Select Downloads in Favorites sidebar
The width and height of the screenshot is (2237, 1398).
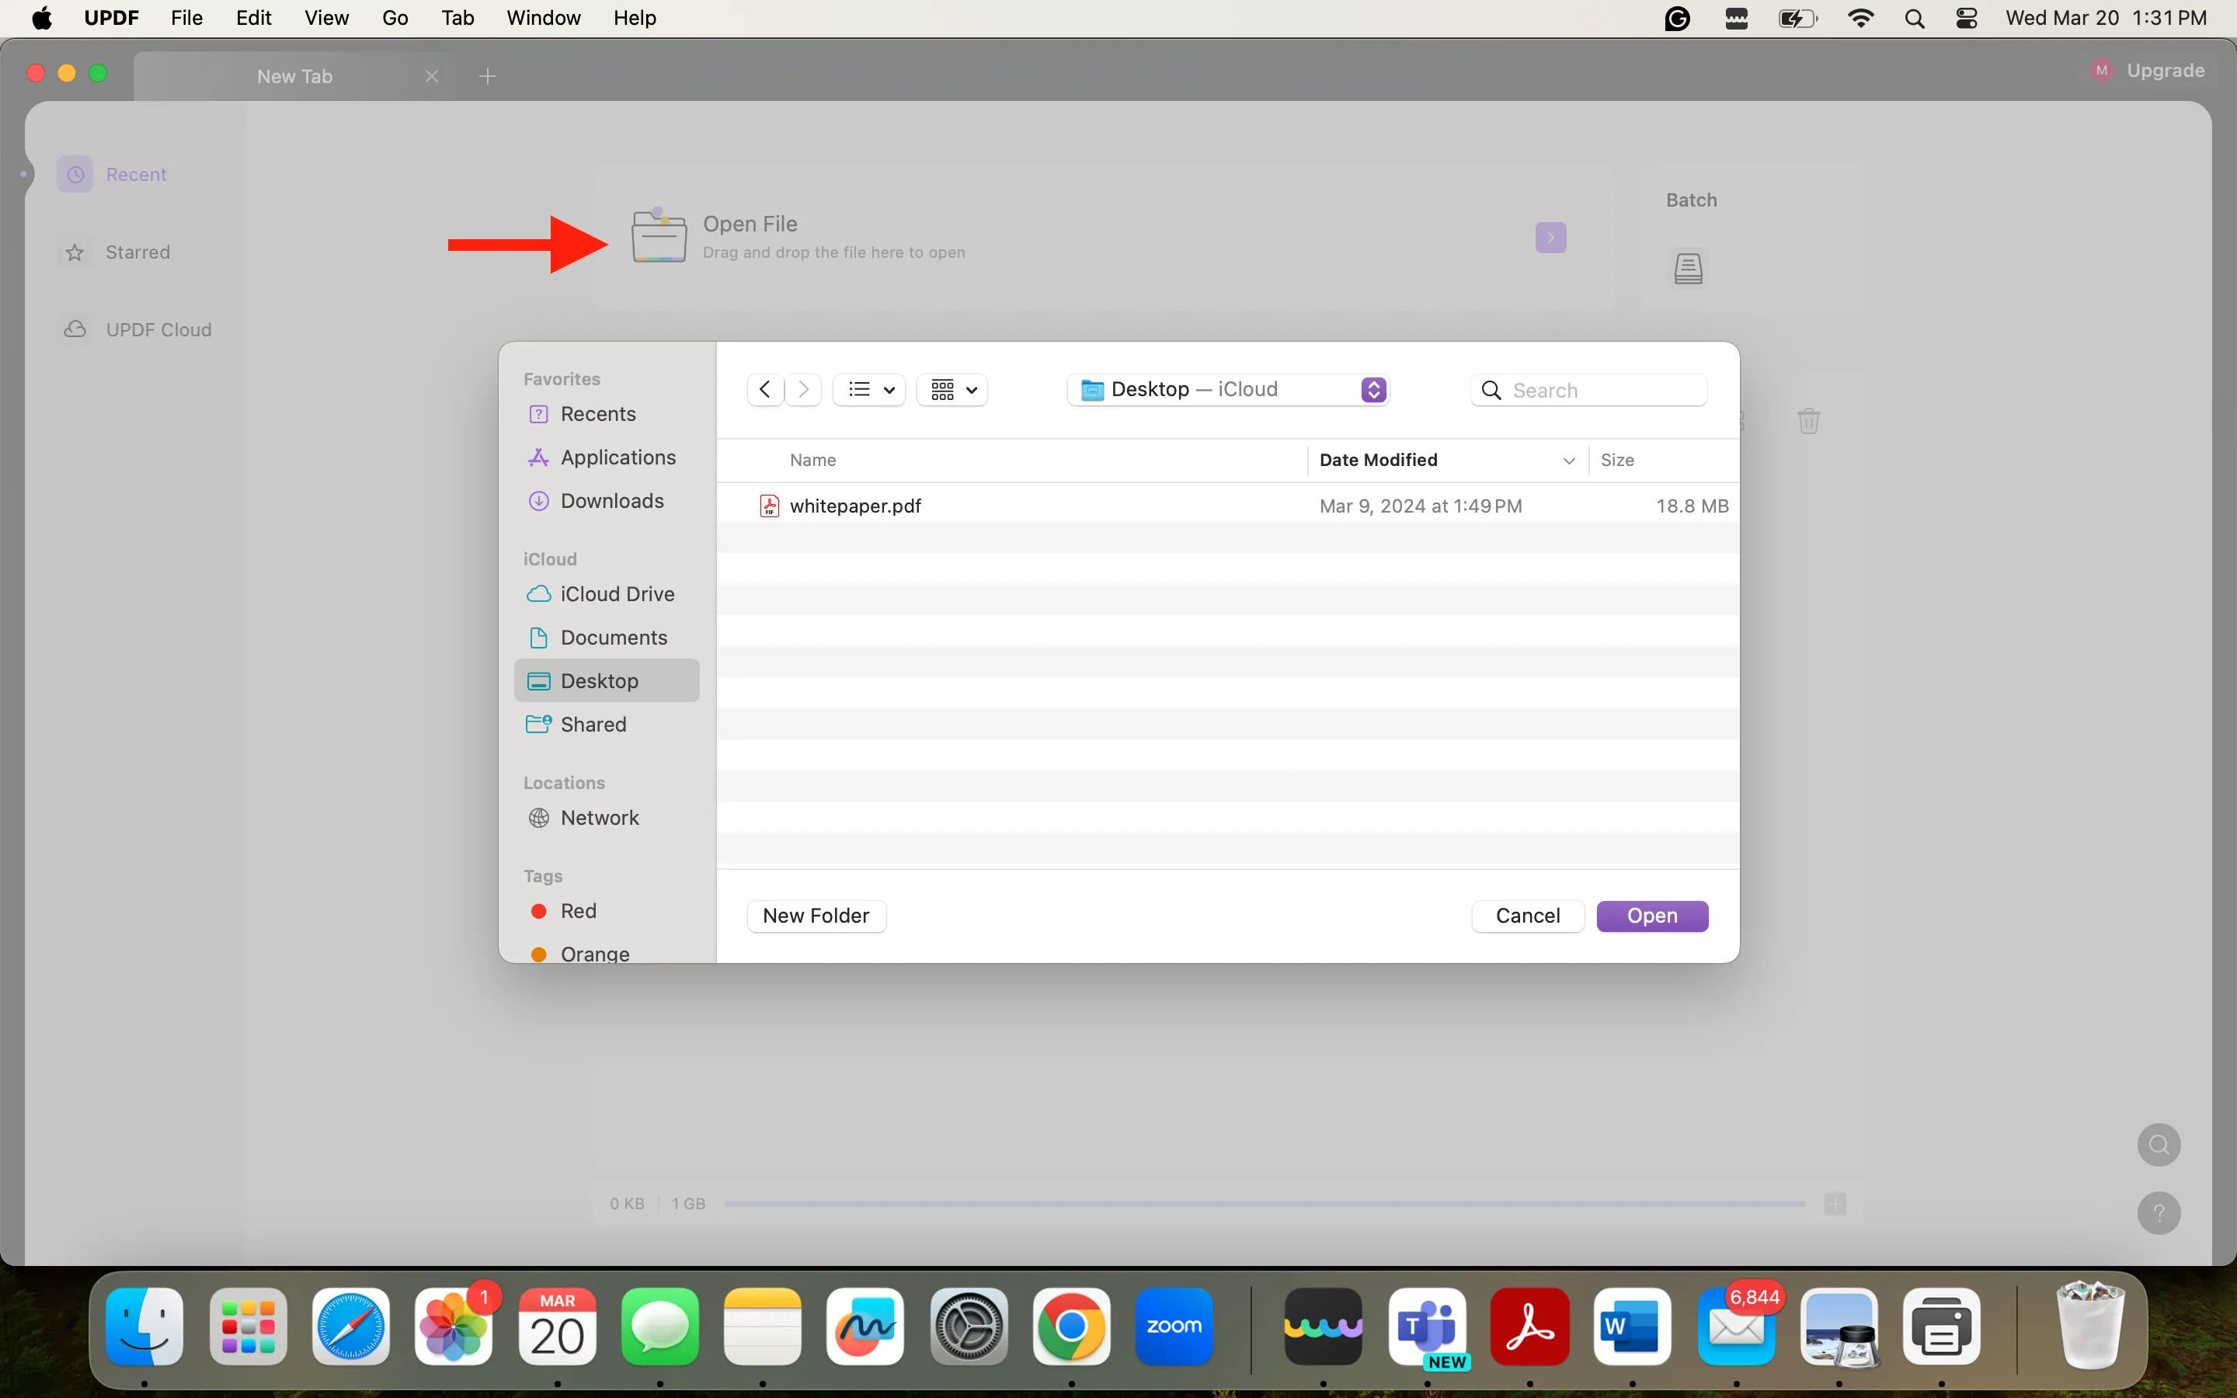pos(611,501)
